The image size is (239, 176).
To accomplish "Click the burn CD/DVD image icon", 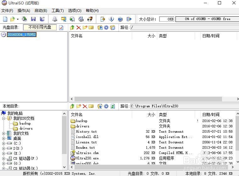I will pos(90,19).
